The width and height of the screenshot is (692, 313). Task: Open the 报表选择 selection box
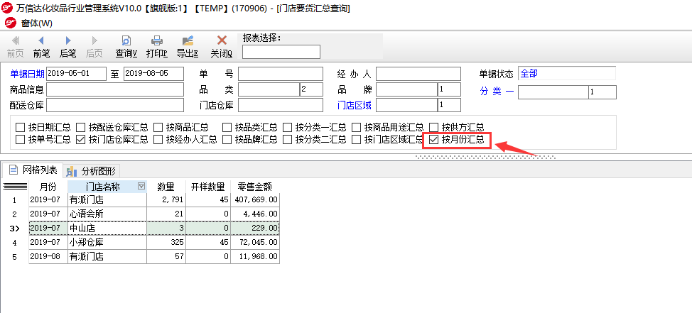pyautogui.click(x=281, y=52)
